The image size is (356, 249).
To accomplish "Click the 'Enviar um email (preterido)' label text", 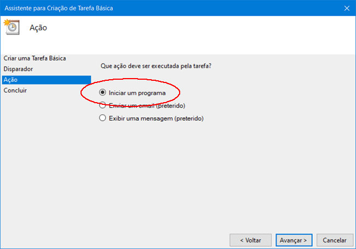I will point(146,105).
